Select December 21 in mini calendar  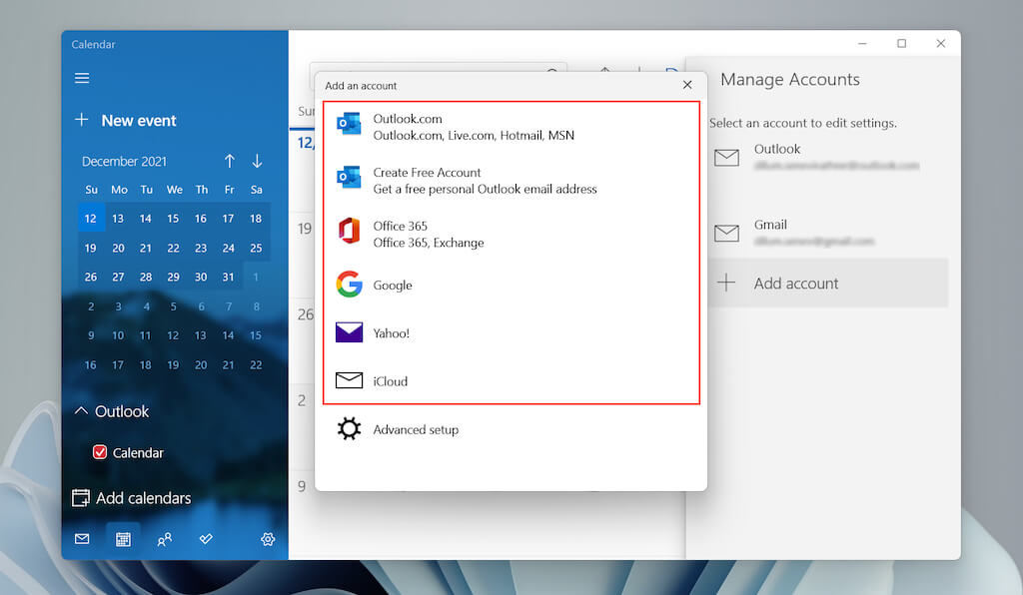[146, 248]
